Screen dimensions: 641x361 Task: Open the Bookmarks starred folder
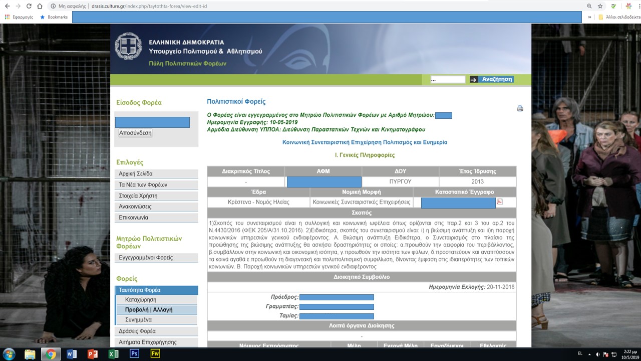point(54,17)
